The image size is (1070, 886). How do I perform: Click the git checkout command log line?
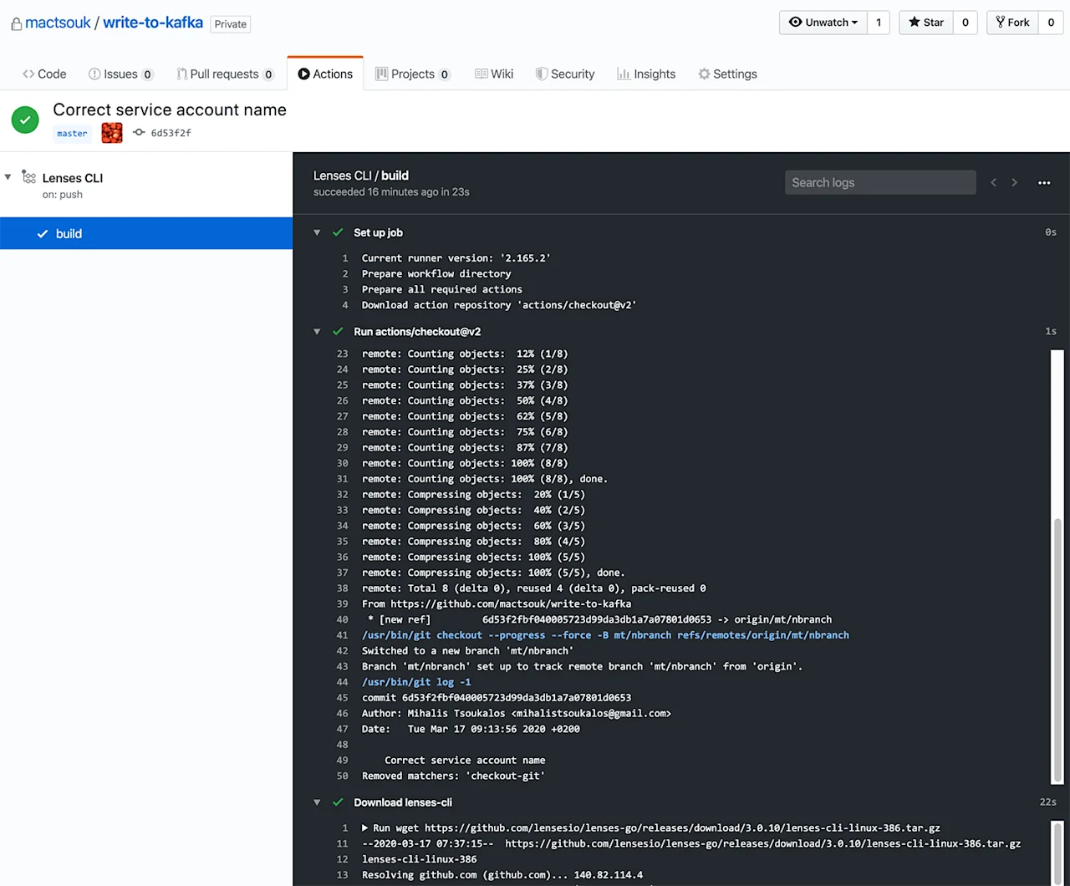[x=605, y=635]
